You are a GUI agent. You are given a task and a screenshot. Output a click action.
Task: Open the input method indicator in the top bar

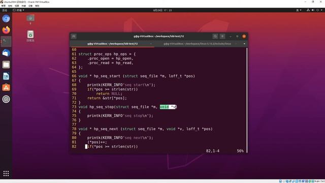[x=299, y=10]
